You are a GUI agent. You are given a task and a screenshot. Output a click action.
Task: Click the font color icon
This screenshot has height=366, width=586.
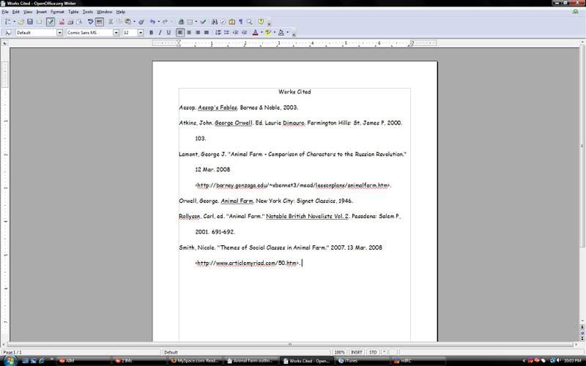point(256,32)
